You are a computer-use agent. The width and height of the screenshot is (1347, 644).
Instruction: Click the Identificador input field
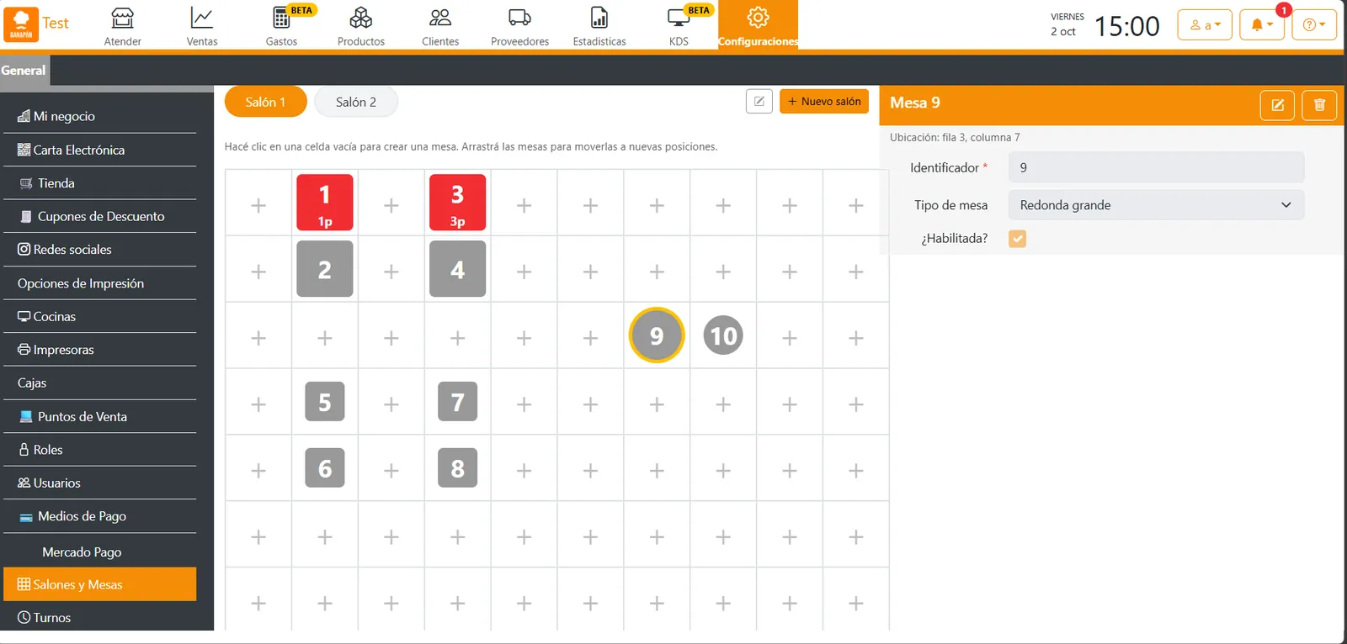[x=1157, y=167]
